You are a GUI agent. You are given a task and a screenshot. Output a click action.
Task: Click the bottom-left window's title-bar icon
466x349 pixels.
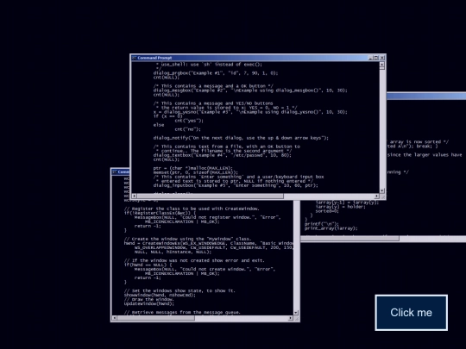(115, 171)
